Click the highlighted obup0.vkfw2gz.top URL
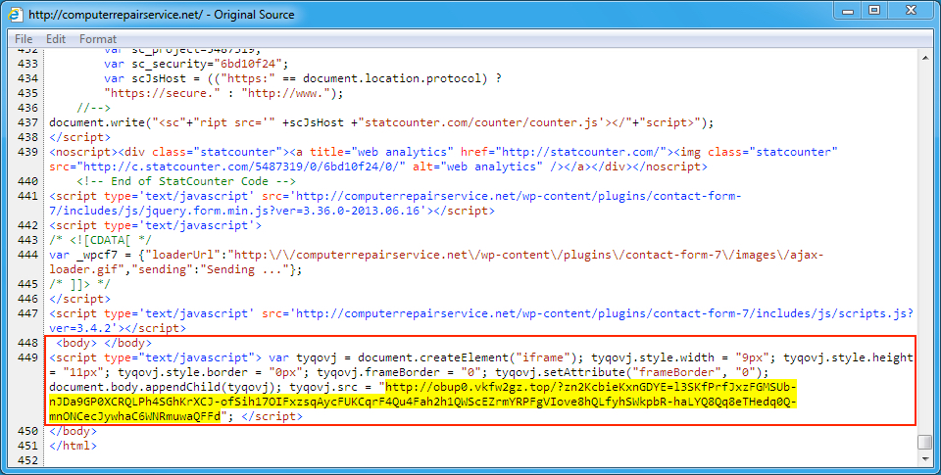The width and height of the screenshot is (941, 475). (x=423, y=402)
